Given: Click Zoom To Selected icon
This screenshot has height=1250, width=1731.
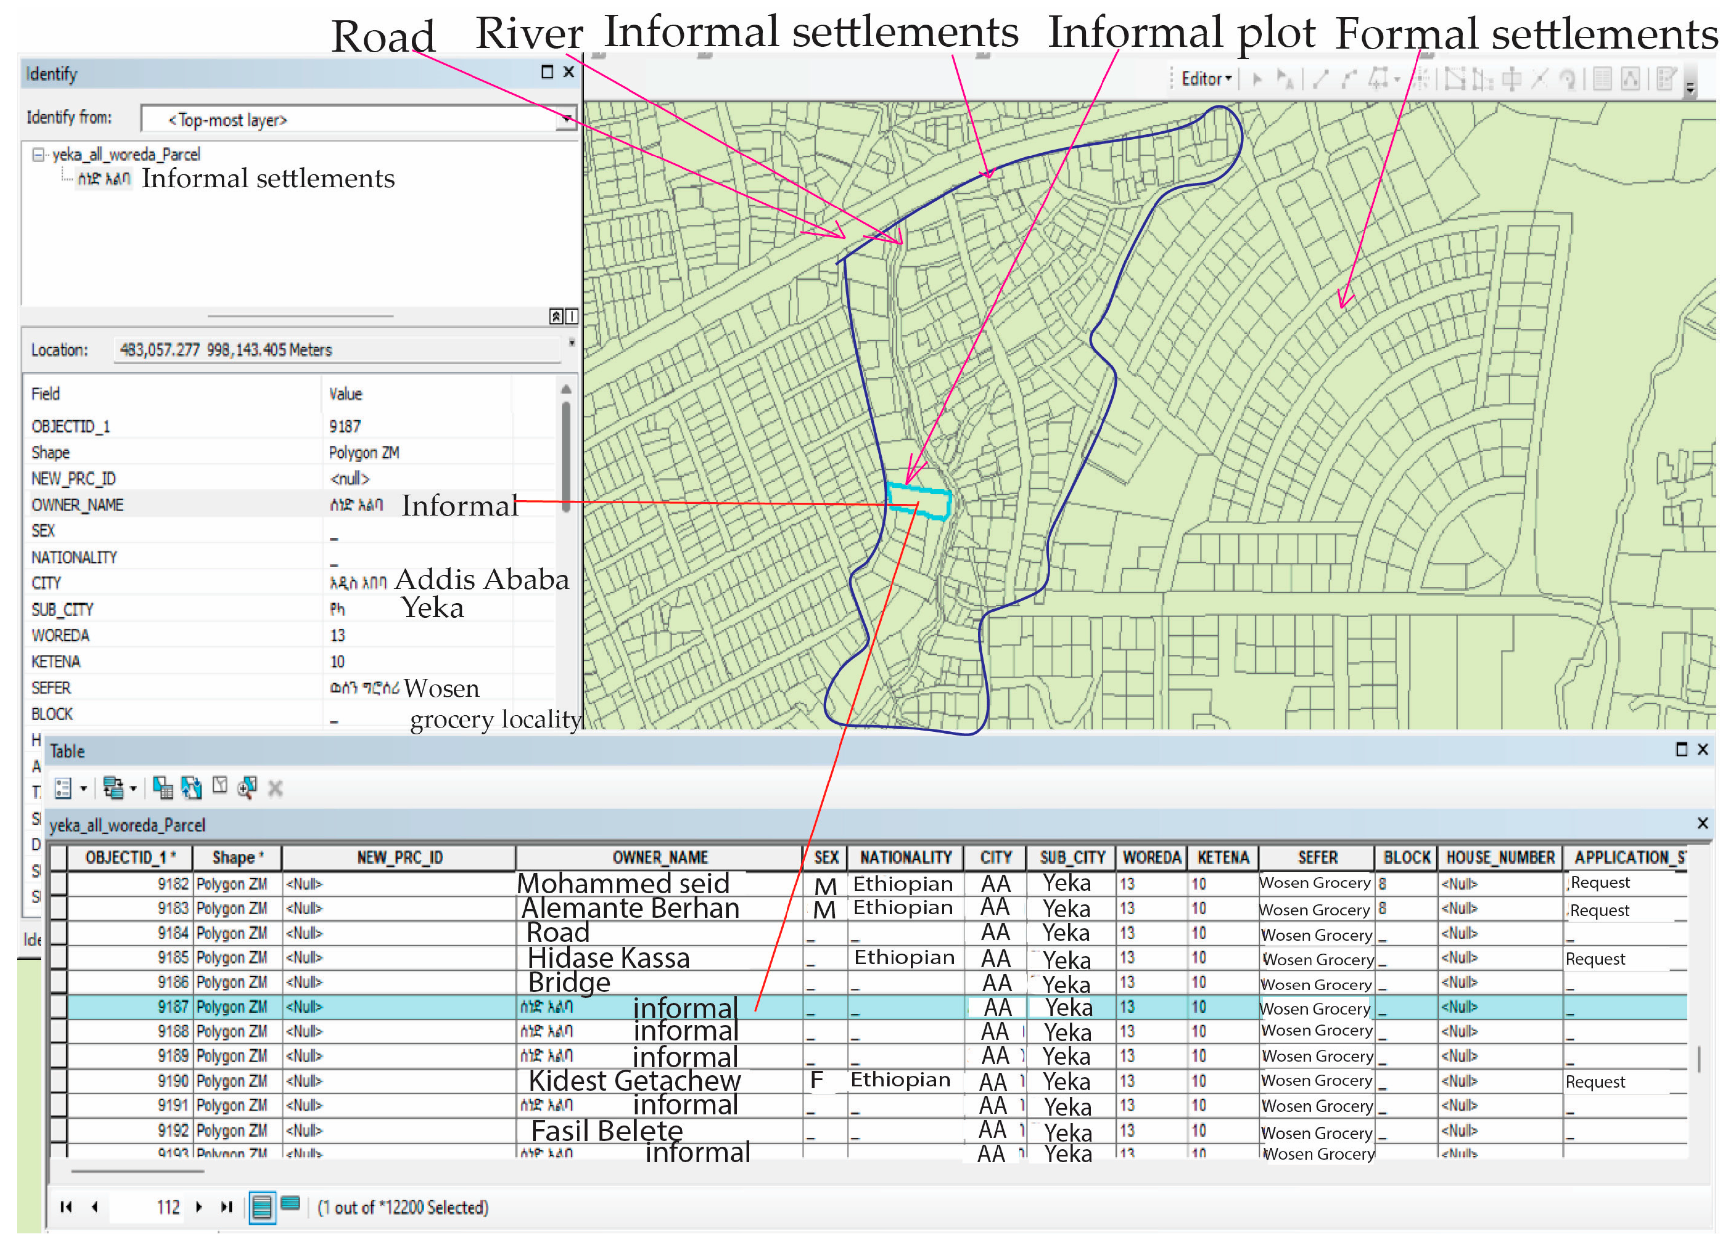Looking at the screenshot, I should 247,787.
